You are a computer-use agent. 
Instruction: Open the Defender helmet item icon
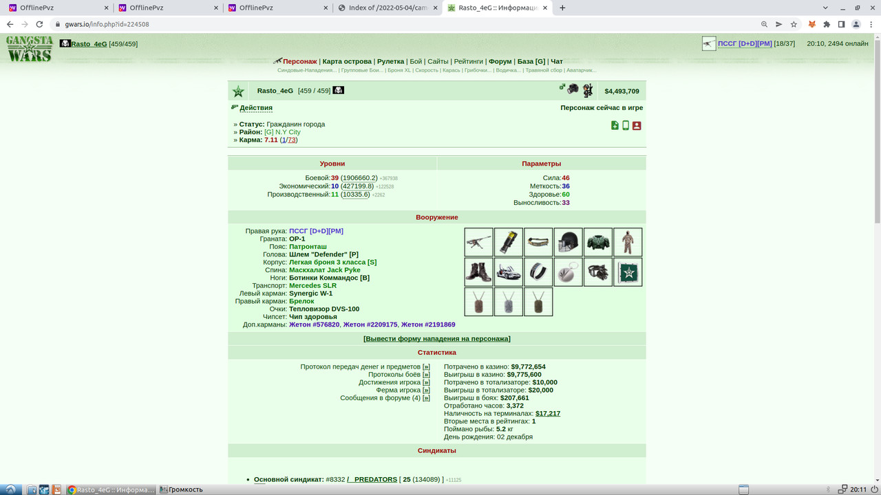pyautogui.click(x=569, y=242)
